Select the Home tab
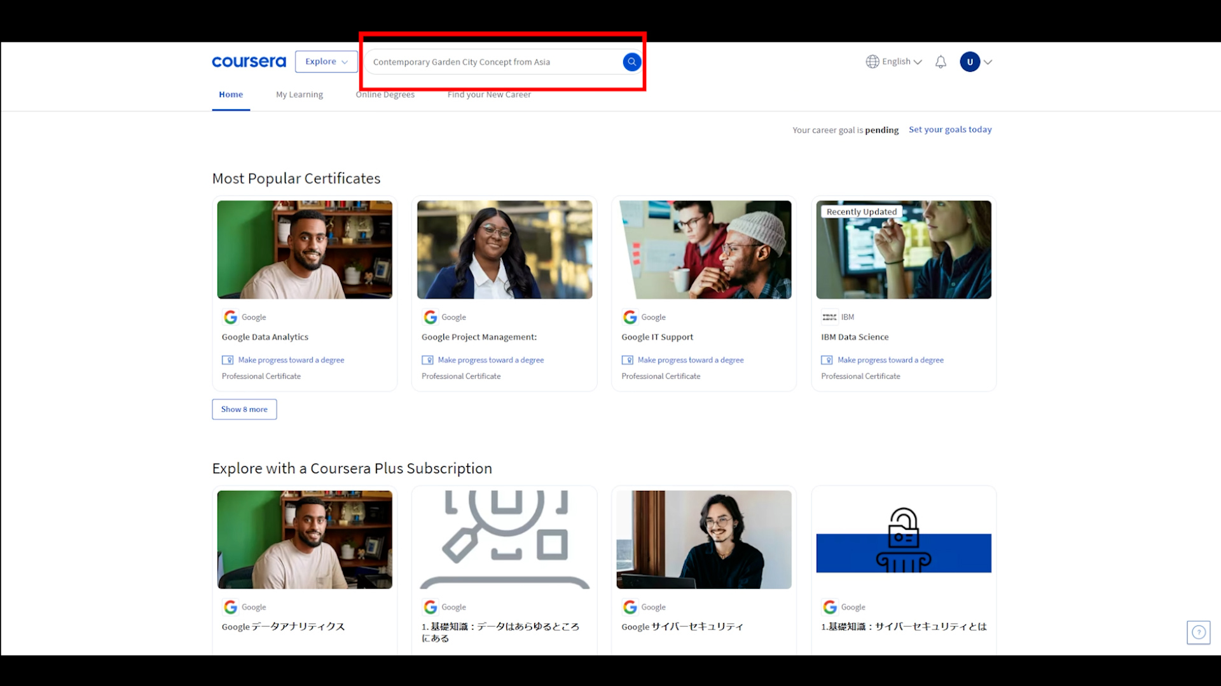The width and height of the screenshot is (1221, 686). coord(231,95)
